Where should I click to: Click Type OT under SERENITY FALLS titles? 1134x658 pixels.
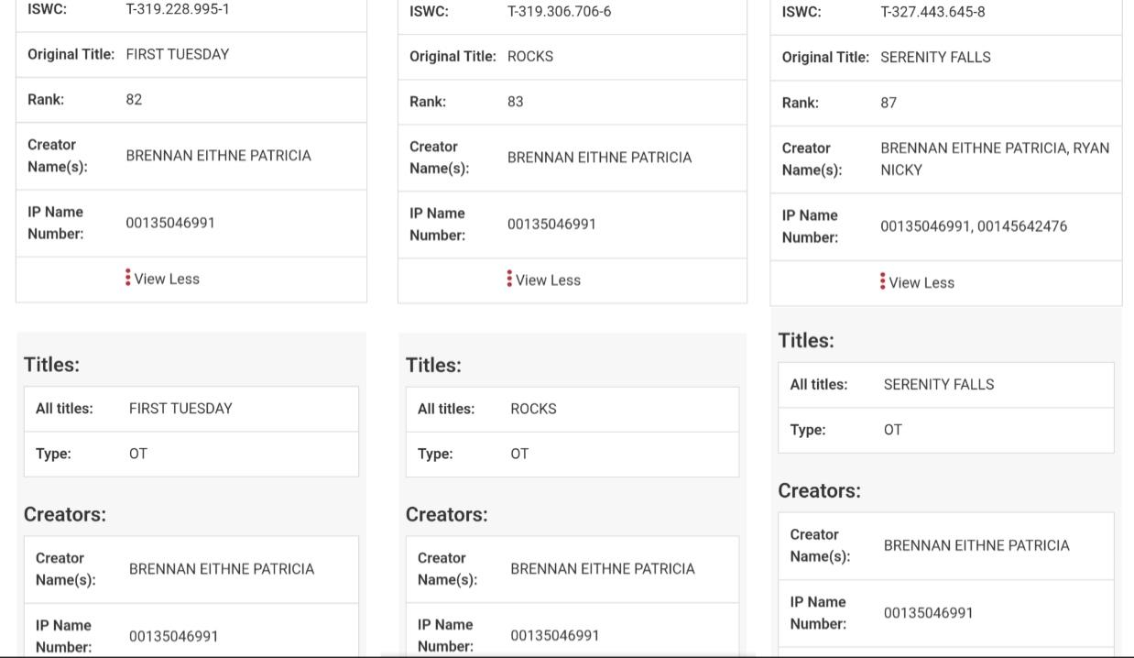coord(892,430)
